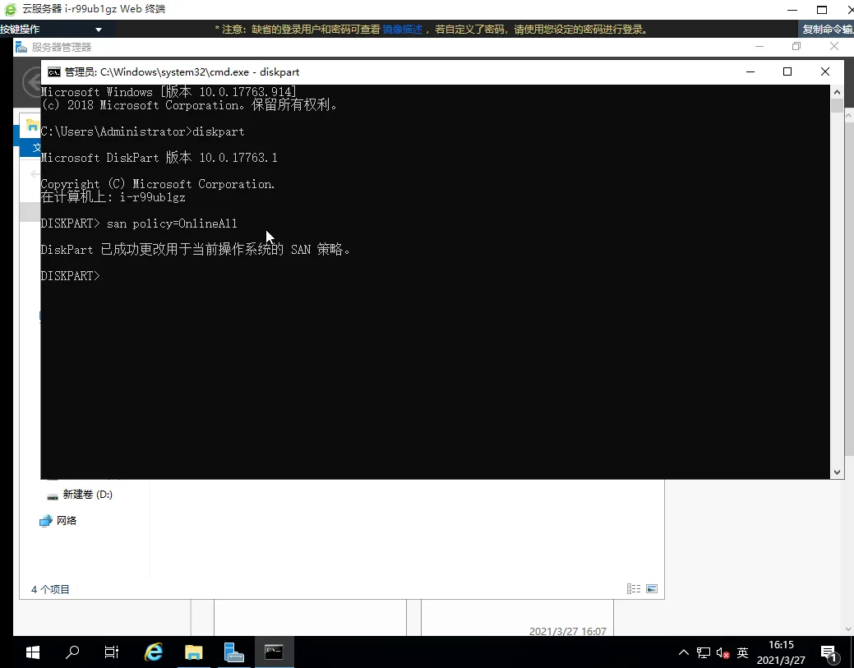The width and height of the screenshot is (854, 668).
Task: Click the taskbar search magnifier icon
Action: coord(72,652)
